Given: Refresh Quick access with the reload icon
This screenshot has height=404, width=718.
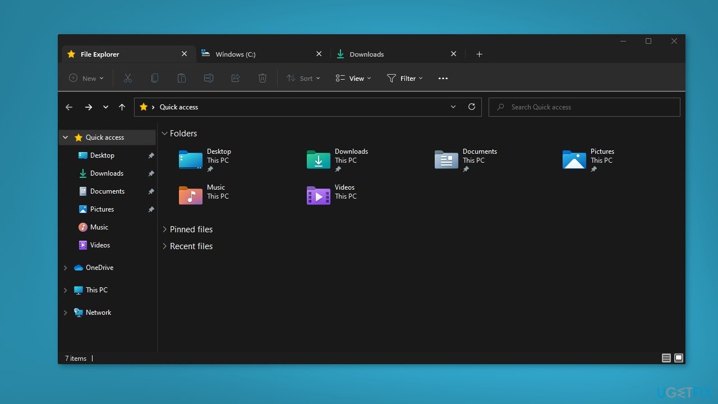Looking at the screenshot, I should point(471,107).
